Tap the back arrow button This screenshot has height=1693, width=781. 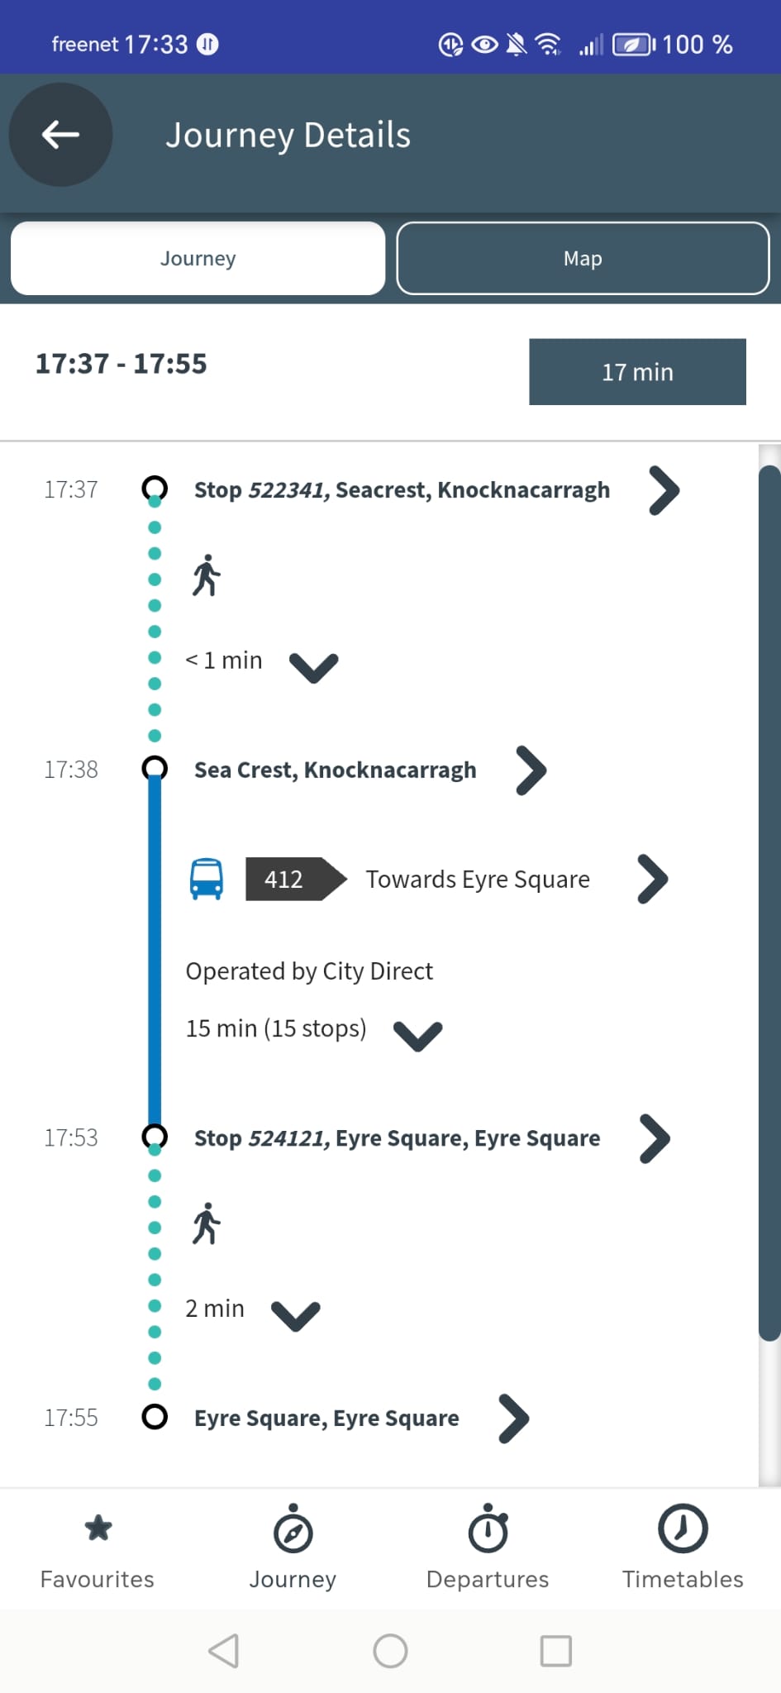click(x=60, y=134)
